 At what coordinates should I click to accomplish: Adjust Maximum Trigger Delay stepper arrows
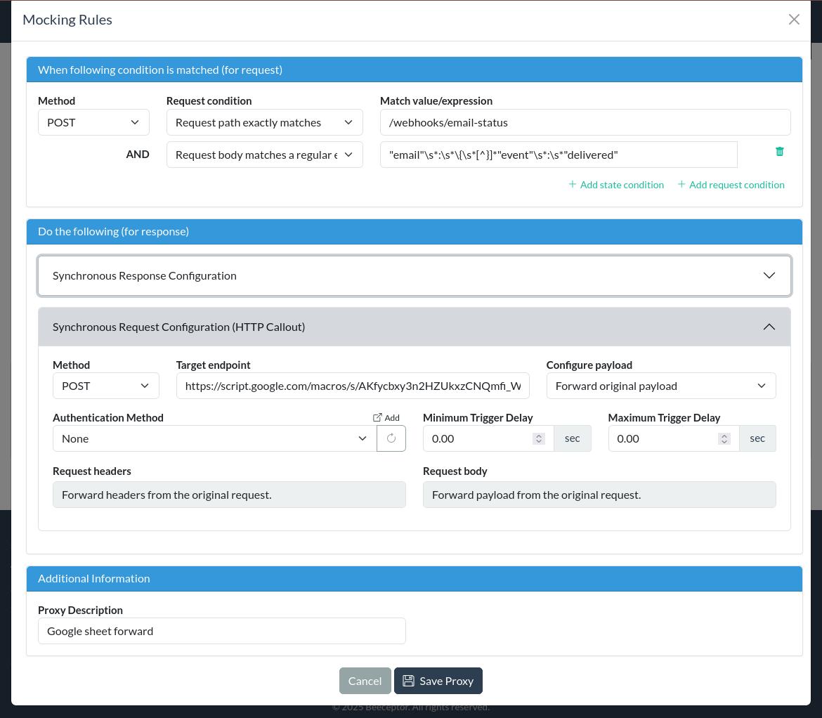[x=724, y=438]
